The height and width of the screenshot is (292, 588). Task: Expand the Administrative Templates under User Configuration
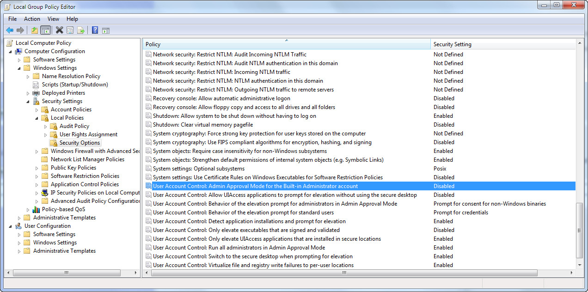point(19,251)
